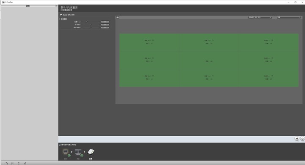The height and width of the screenshot is (165, 305).
Task: Click the BenQ SW270C display name
Action: tap(69, 15)
